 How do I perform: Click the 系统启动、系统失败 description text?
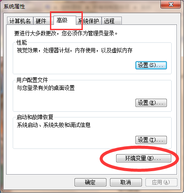click(53, 125)
